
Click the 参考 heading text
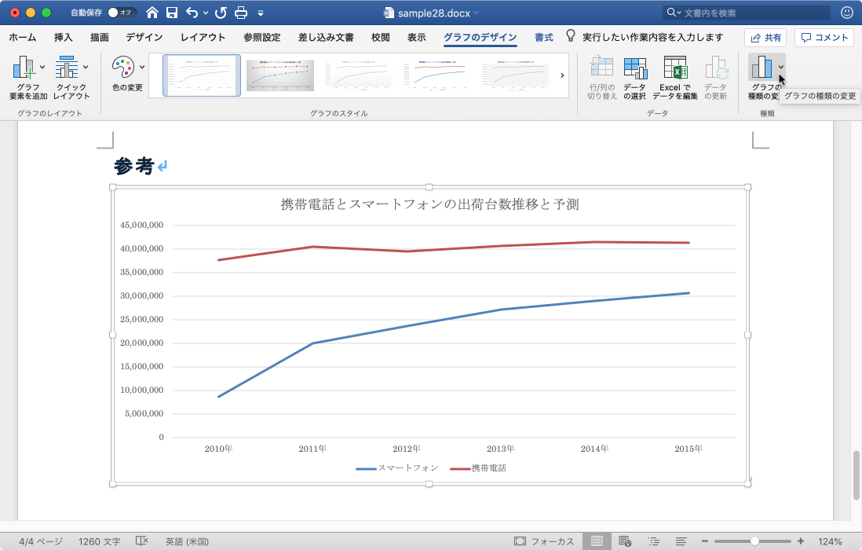click(133, 166)
